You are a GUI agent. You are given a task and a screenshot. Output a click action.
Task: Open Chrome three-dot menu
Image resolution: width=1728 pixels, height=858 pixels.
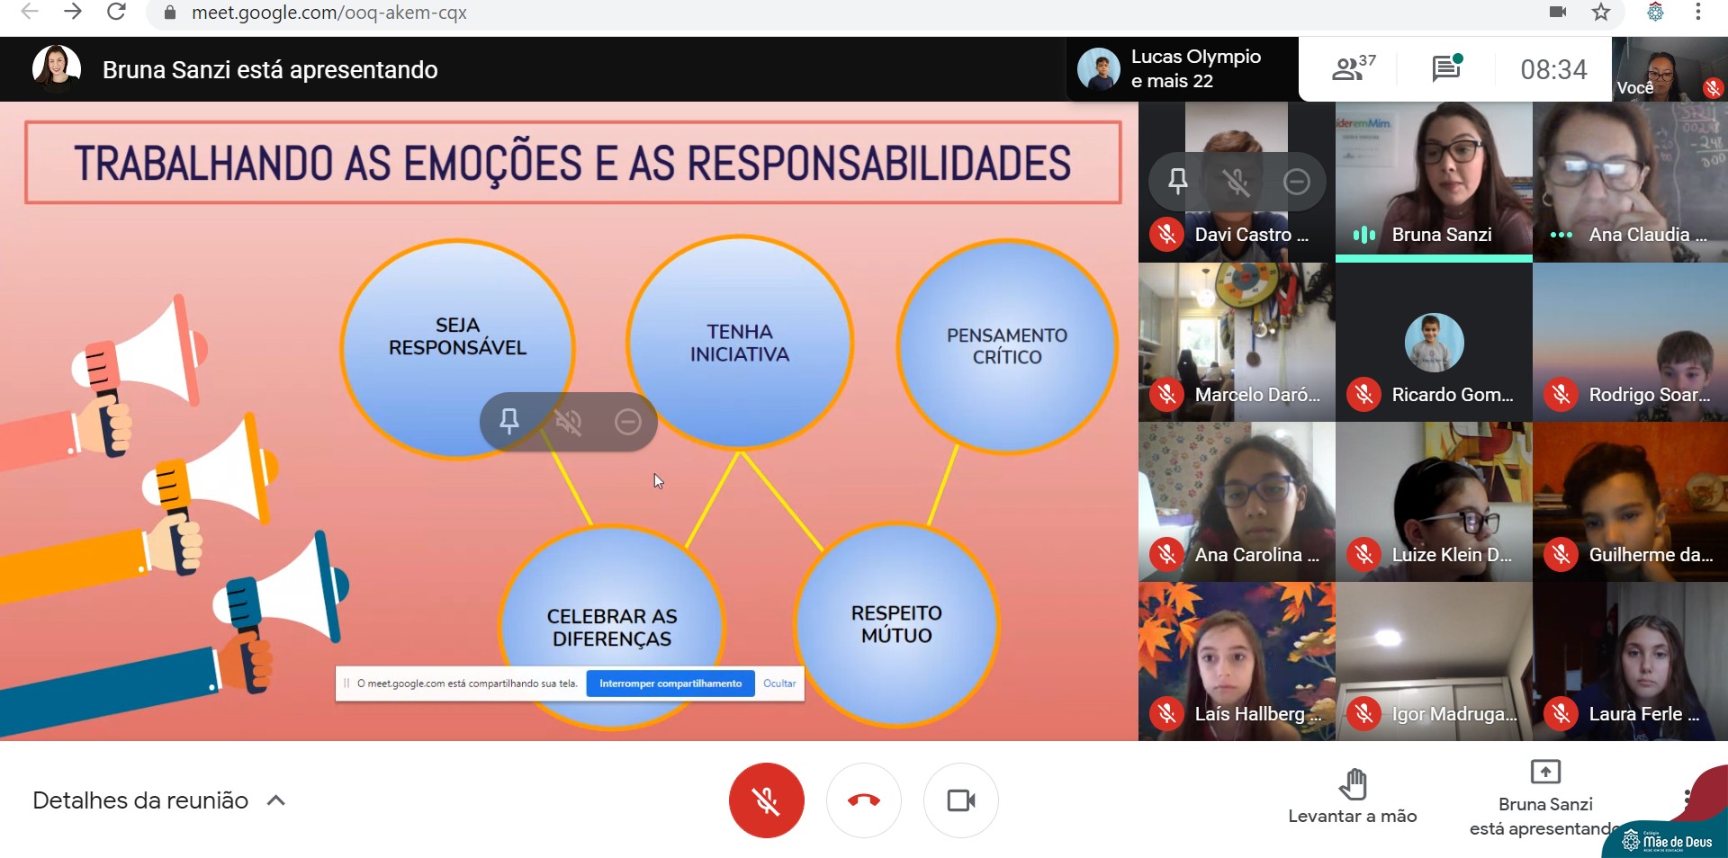1697,13
